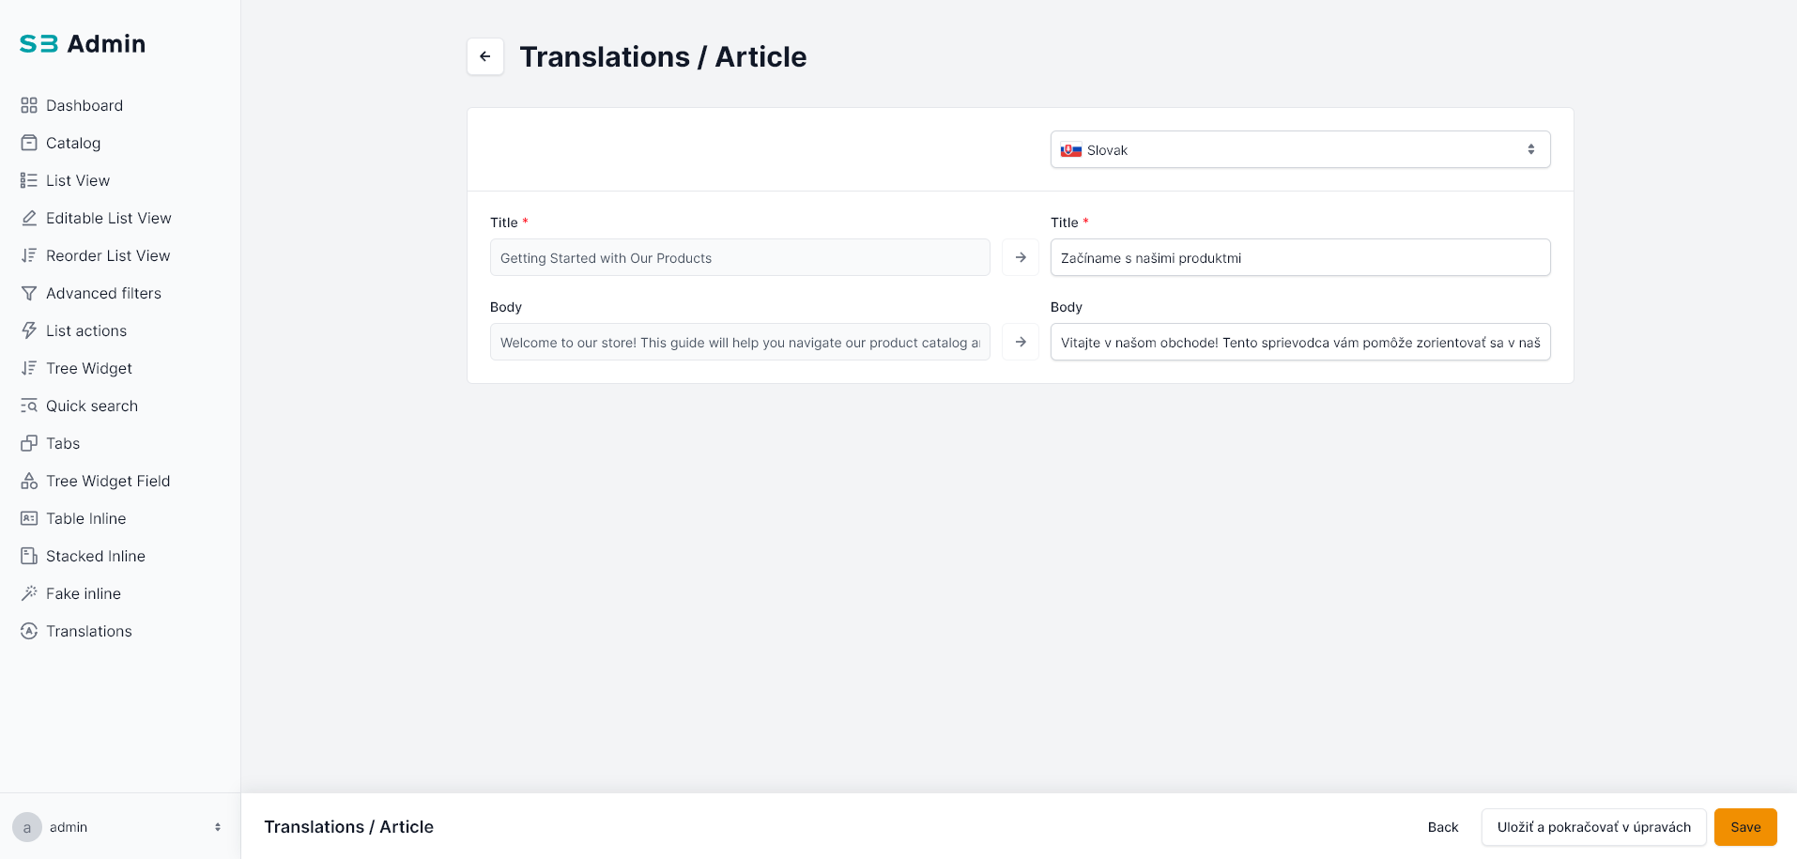Screen dimensions: 1797x859
Task: Click the arrow to copy the Body translation
Action: pyautogui.click(x=1020, y=342)
